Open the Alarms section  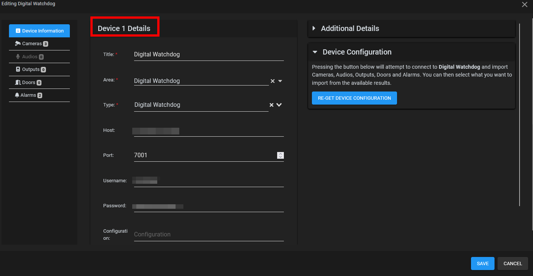tap(29, 95)
